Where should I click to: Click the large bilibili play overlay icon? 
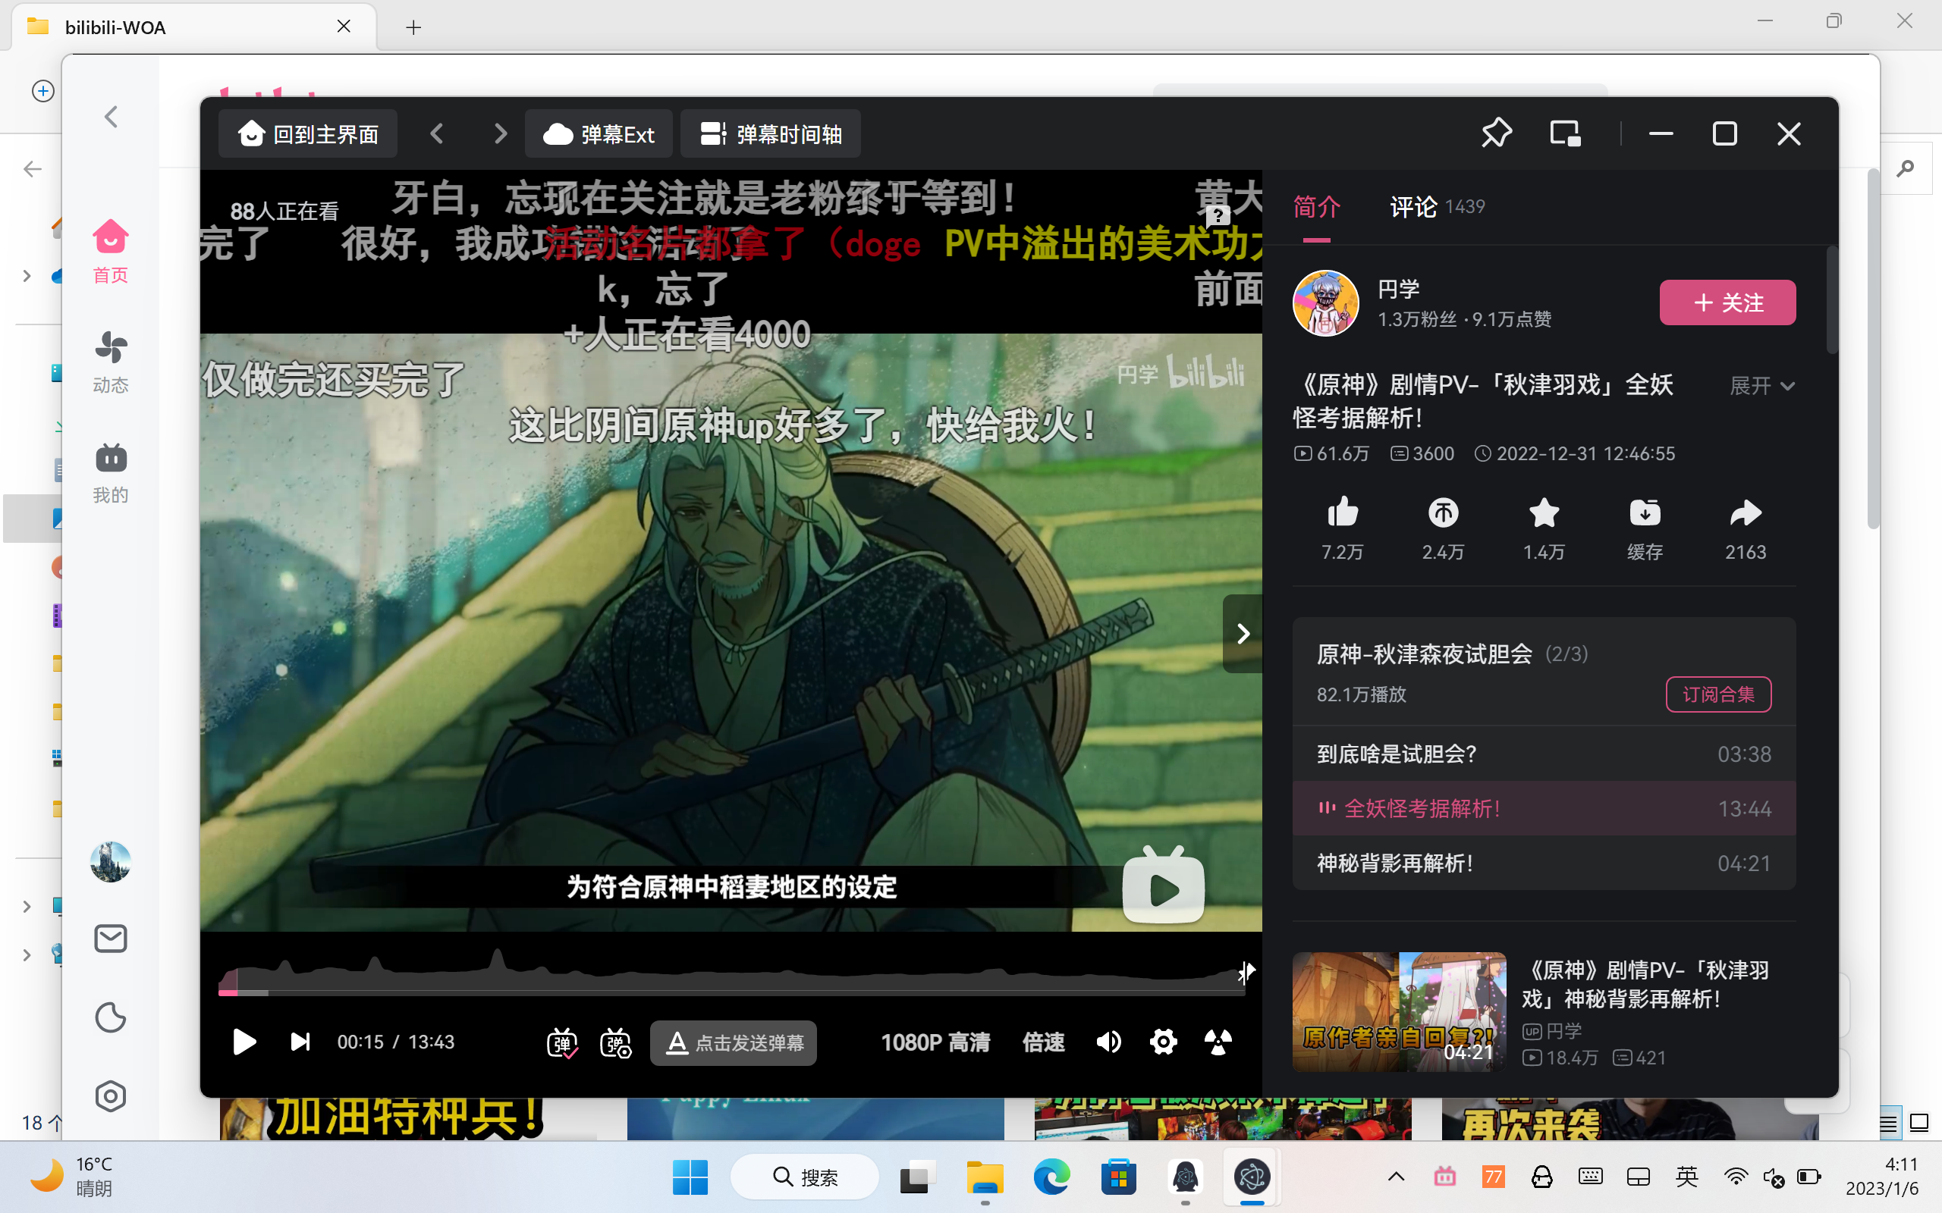pyautogui.click(x=1163, y=885)
